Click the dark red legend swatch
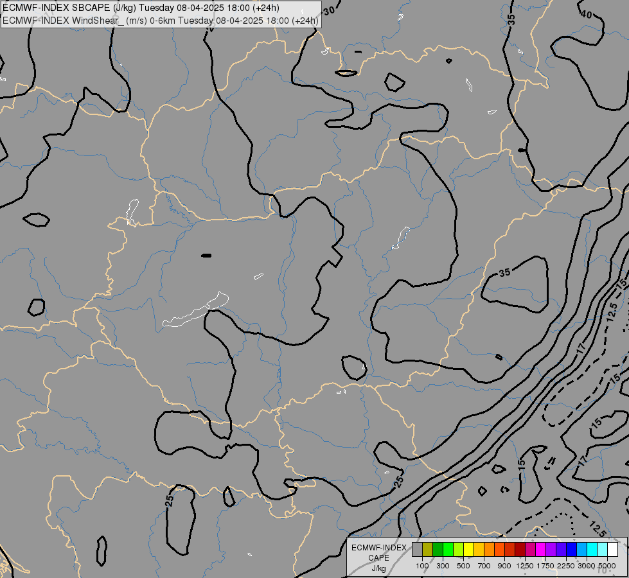 coord(520,550)
